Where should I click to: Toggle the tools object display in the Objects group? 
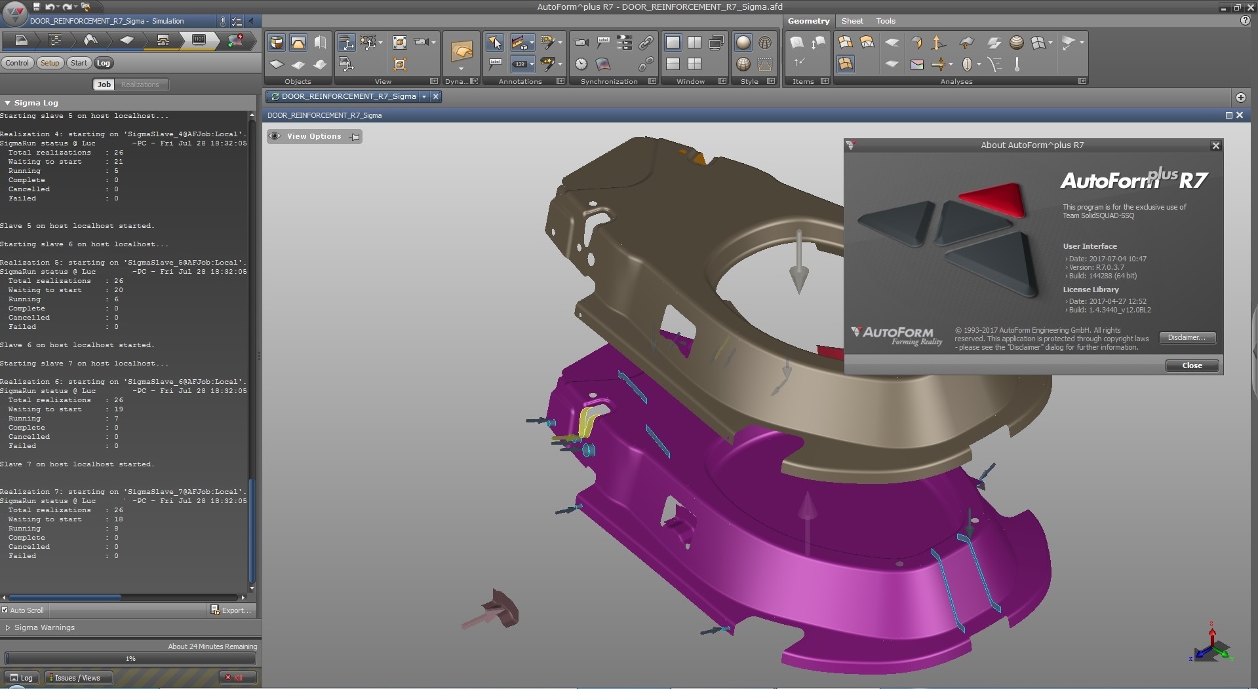pyautogui.click(x=277, y=43)
